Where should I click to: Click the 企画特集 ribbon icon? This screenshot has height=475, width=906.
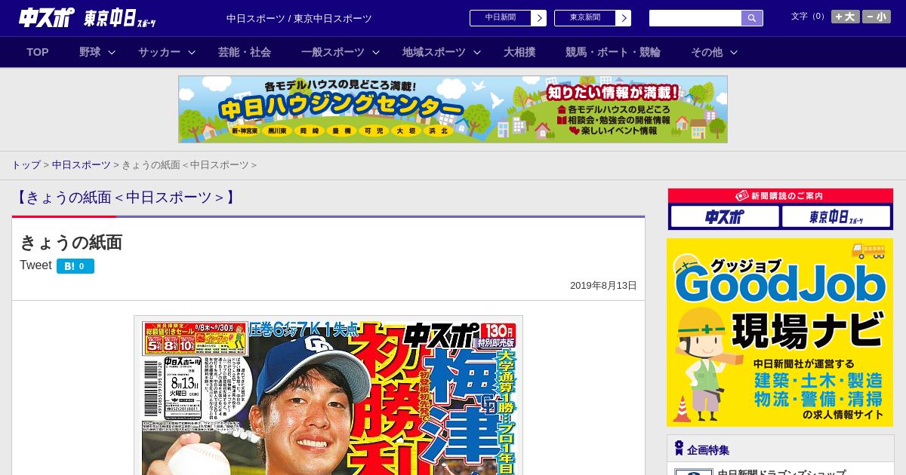click(679, 449)
